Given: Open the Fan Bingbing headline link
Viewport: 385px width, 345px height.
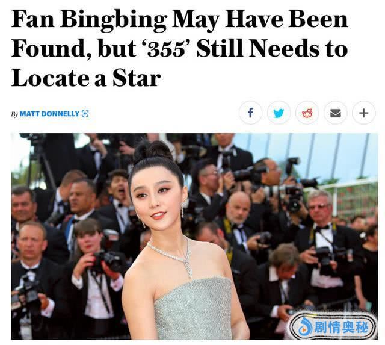Looking at the screenshot, I should pos(179,48).
